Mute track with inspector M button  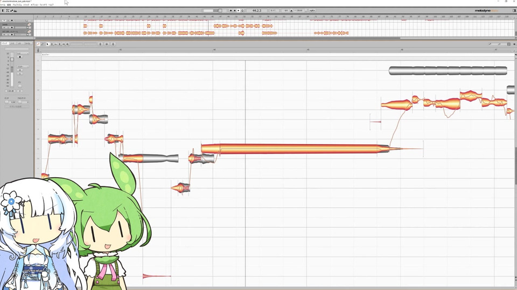click(20, 70)
